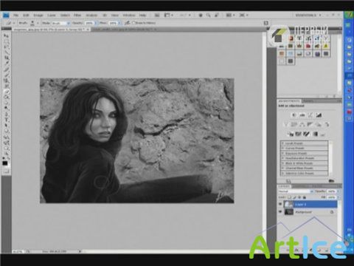Click the Hand icon in application bar
The height and width of the screenshot is (266, 354).
201,15
